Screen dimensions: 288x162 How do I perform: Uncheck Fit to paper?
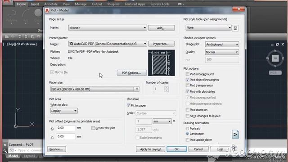pyautogui.click(x=129, y=105)
